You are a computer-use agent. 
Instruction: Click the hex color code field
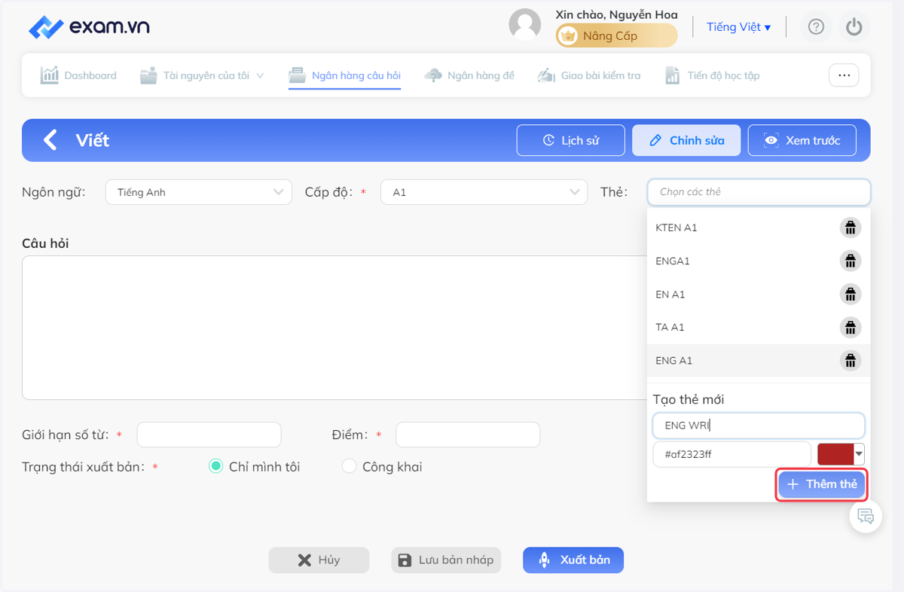coord(732,454)
